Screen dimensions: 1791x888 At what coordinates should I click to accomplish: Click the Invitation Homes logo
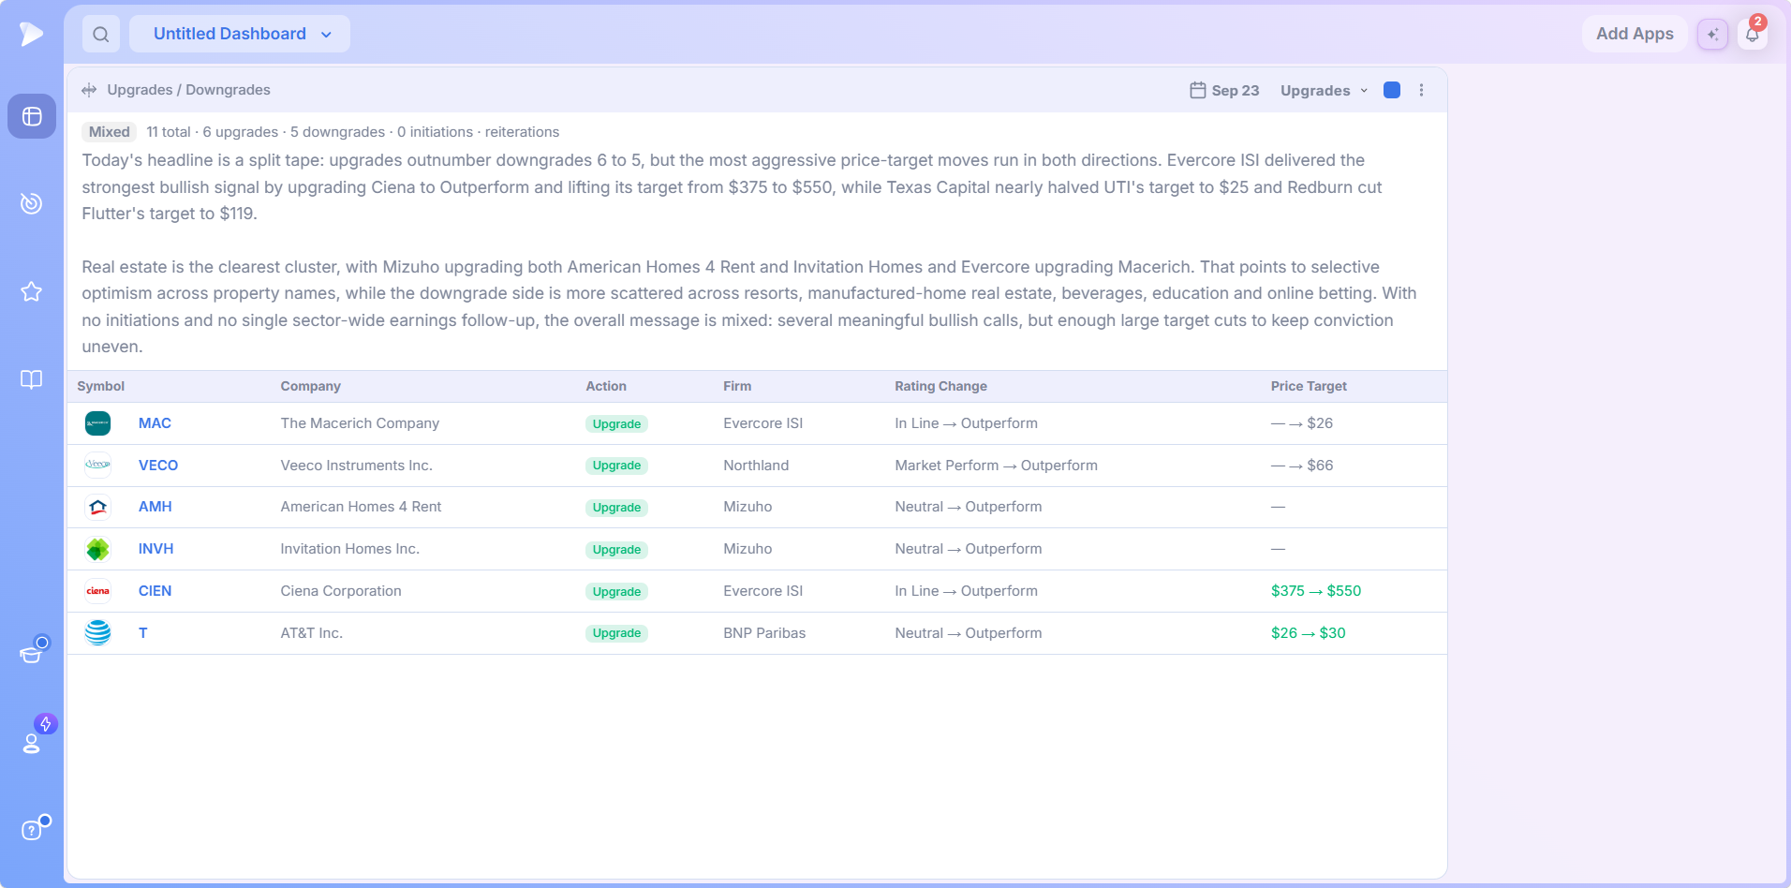[98, 549]
